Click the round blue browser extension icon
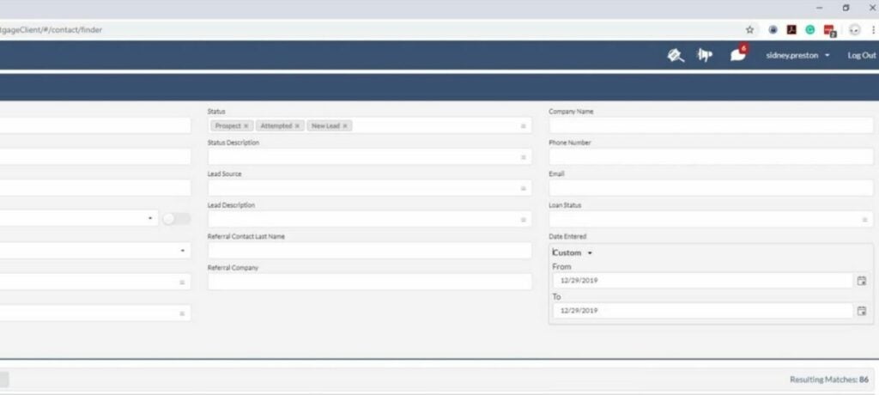879x395 pixels. 773,30
